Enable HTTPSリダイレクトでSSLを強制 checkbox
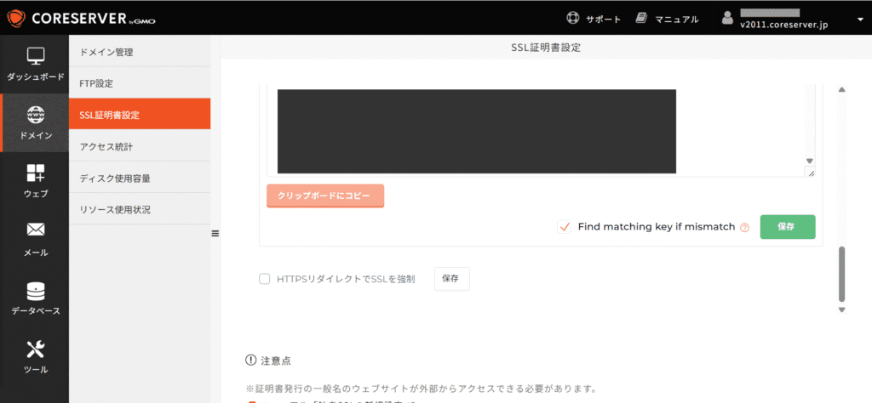Image resolution: width=872 pixels, height=403 pixels. click(265, 279)
